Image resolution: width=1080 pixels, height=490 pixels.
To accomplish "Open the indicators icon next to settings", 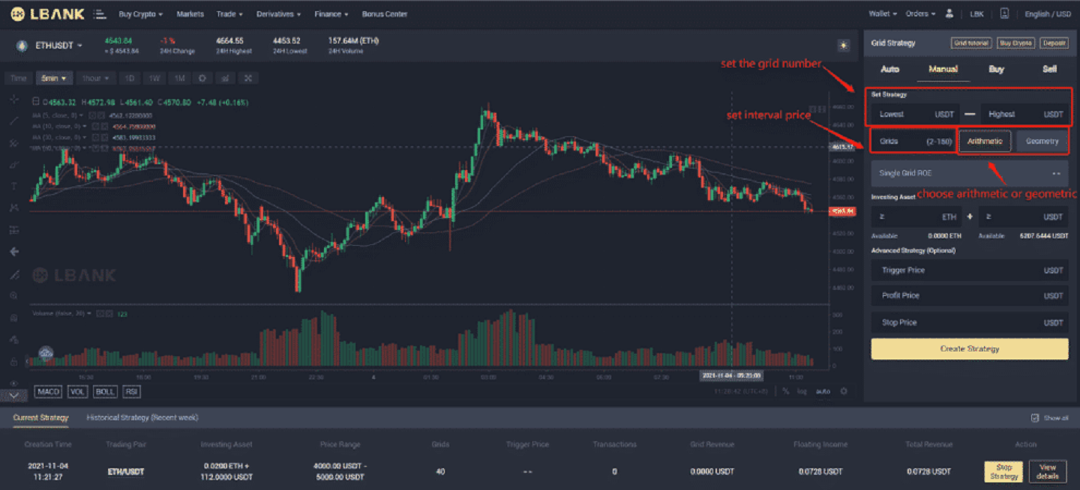I will point(225,78).
